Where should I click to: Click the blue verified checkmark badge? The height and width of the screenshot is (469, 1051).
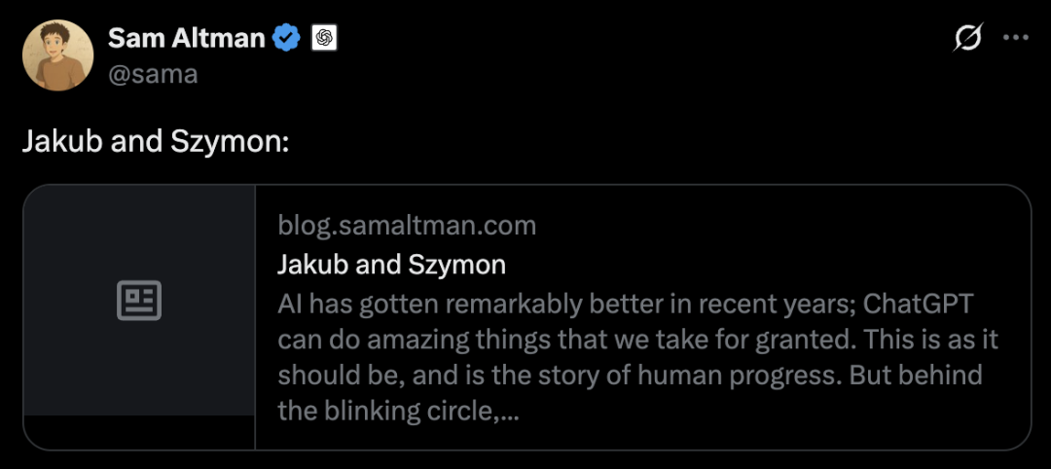click(x=286, y=39)
